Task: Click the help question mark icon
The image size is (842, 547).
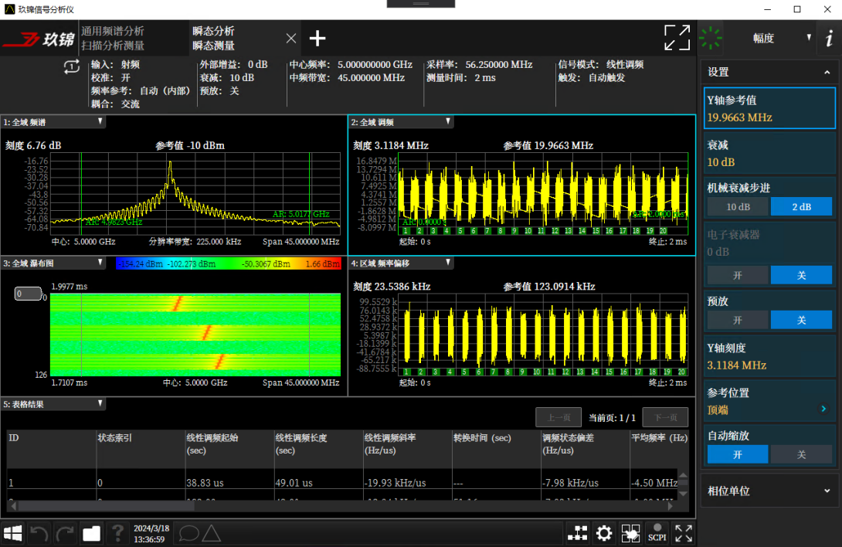Action: point(117,533)
